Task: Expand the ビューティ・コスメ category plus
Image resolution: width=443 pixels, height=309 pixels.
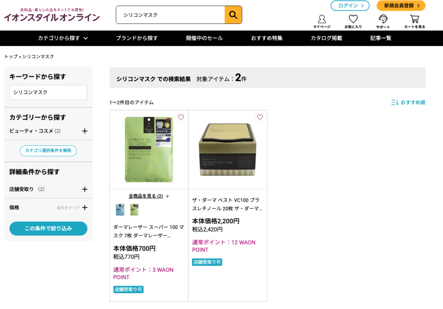Action: 84,131
